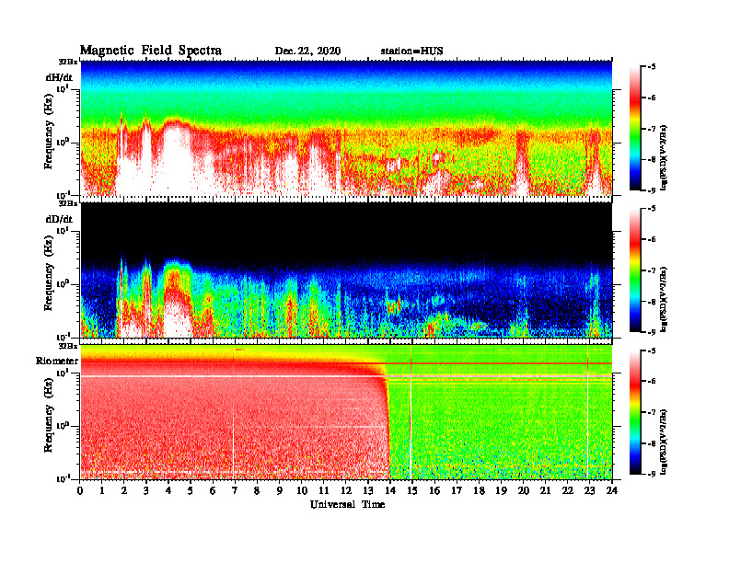Click the "station=HUS" label
The height and width of the screenshot is (563, 729).
[x=411, y=52]
